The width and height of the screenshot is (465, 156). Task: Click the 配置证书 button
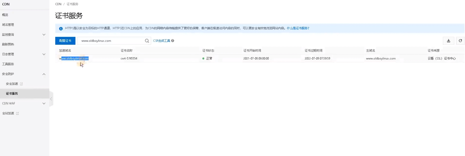[65, 41]
